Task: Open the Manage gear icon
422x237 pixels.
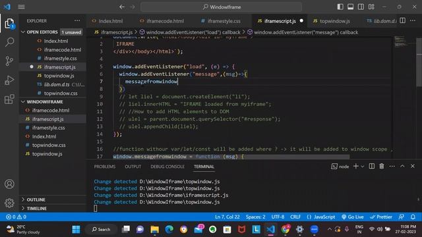Action: tap(9, 203)
